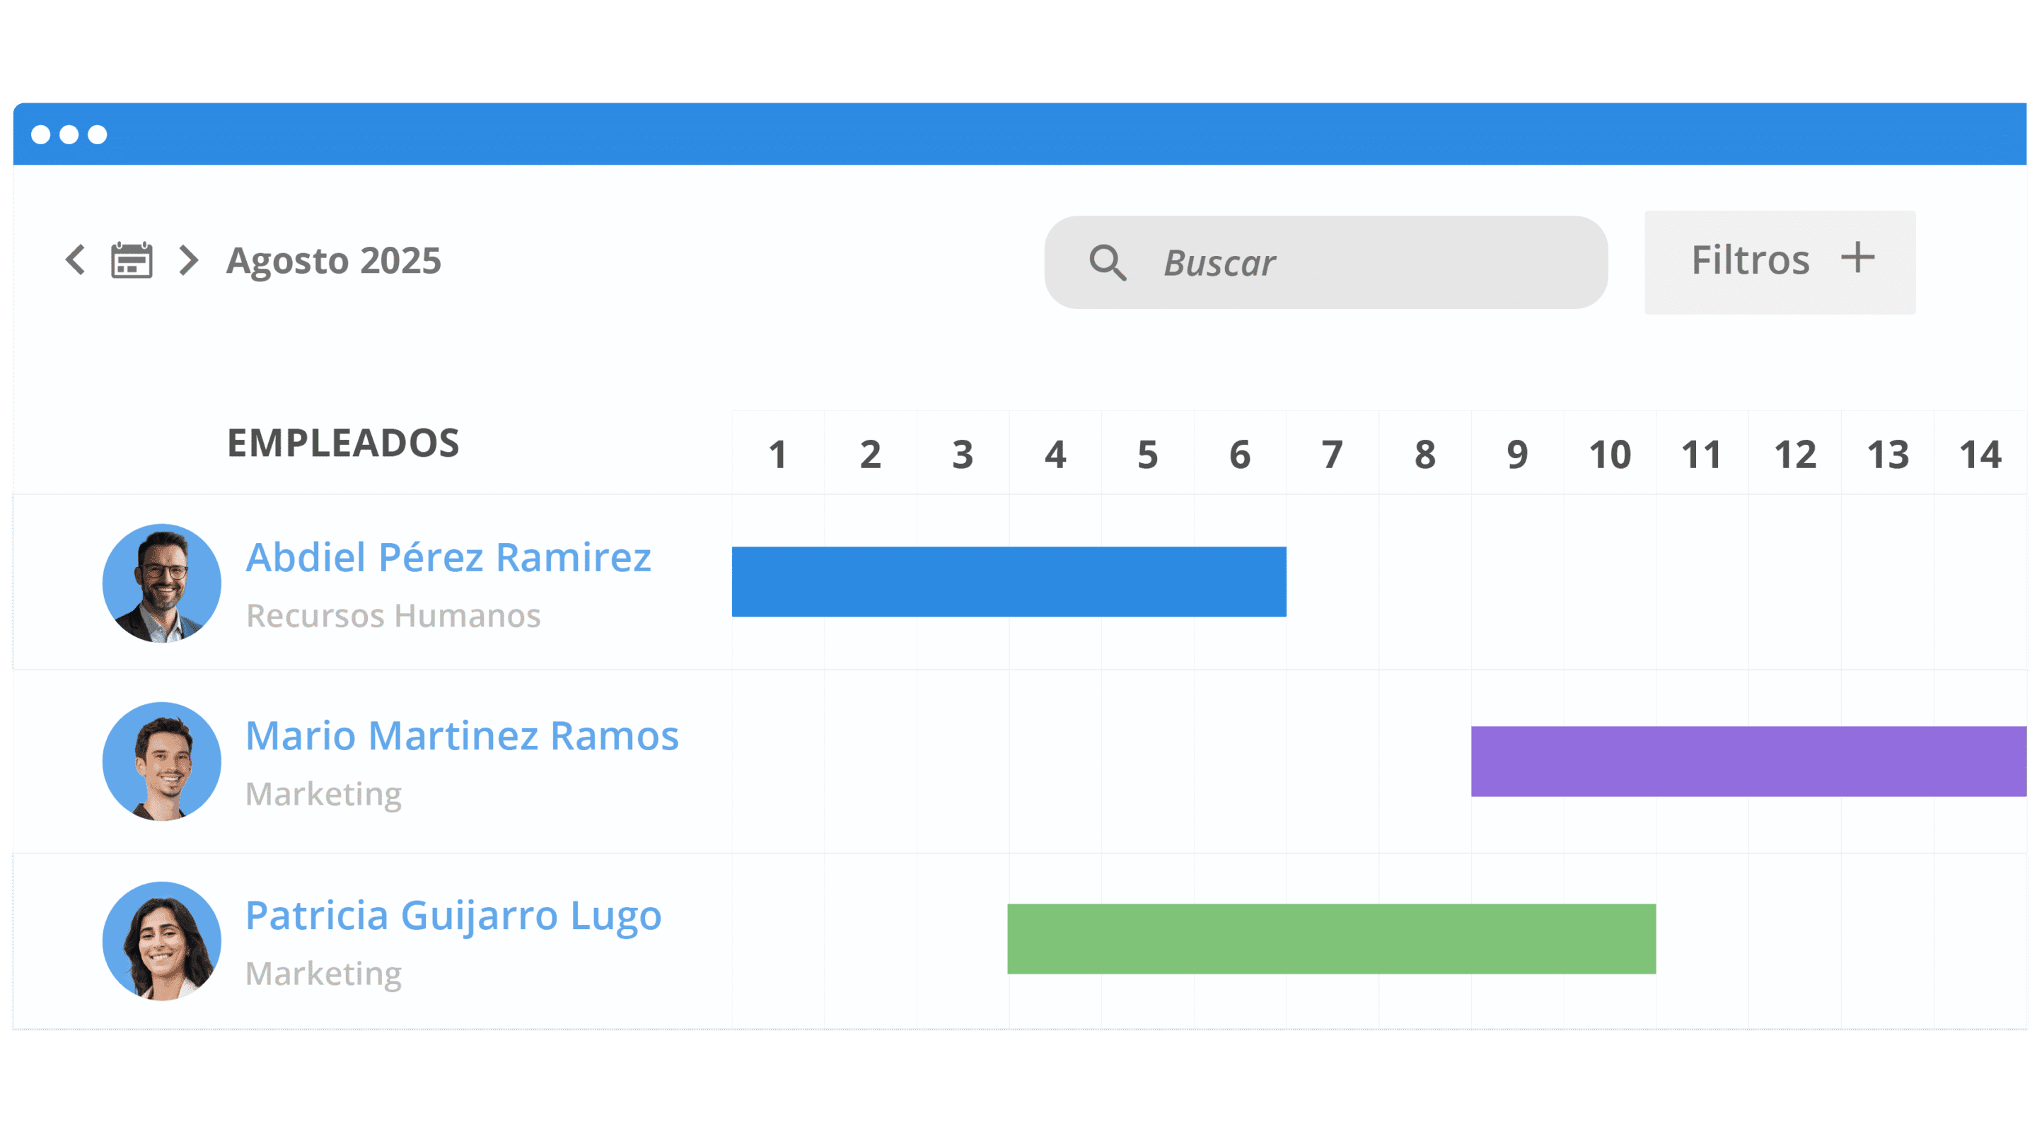Select day 12 column header
This screenshot has height=1132, width=2037.
click(x=1795, y=455)
